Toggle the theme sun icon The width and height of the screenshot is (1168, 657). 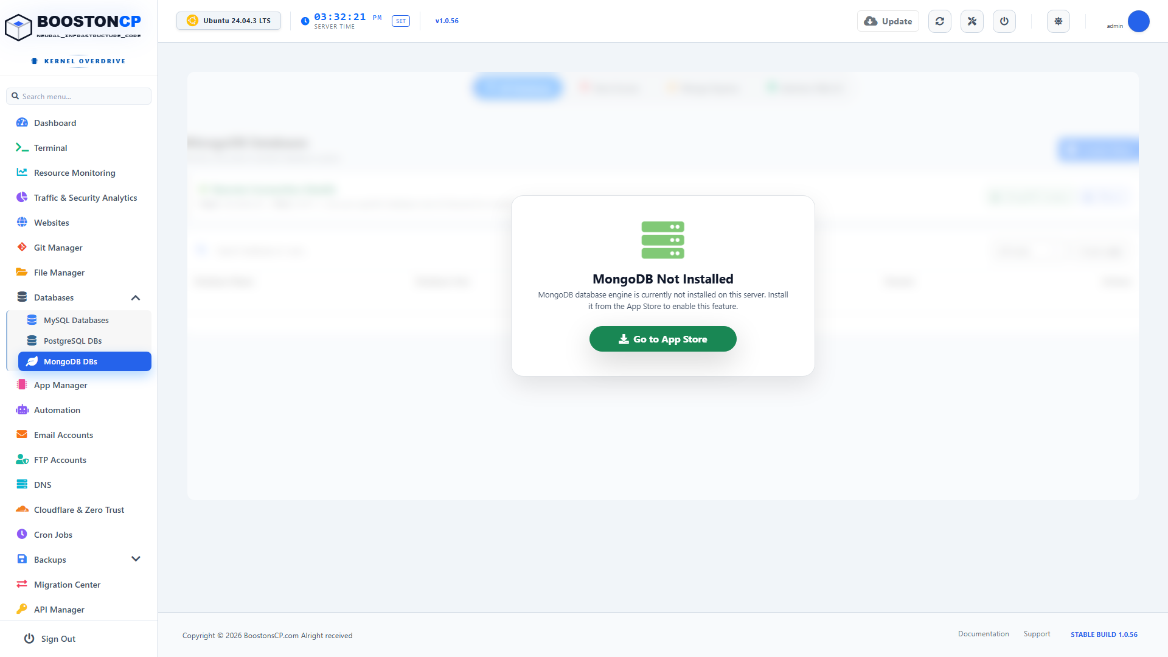coord(1058,21)
